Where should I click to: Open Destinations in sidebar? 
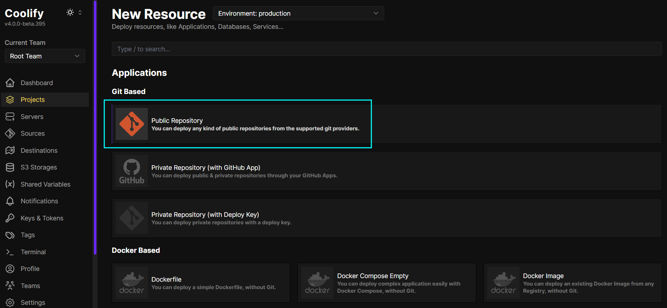click(45, 151)
